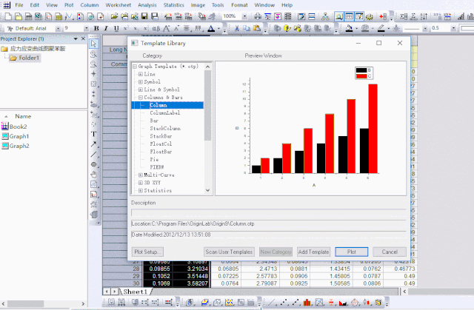
Task: Open the Format menu
Action: point(239,5)
